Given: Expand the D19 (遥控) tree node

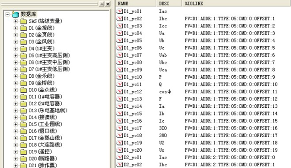Looking at the screenshot, I should [16, 151].
